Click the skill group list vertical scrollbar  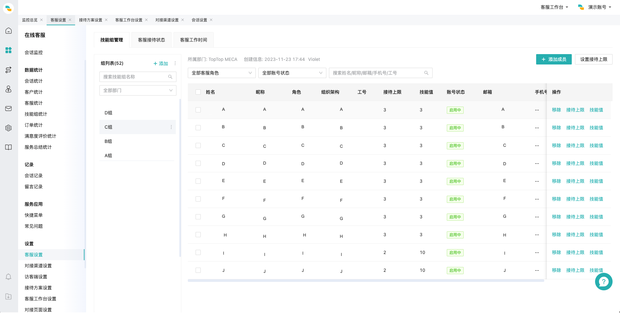(180, 178)
